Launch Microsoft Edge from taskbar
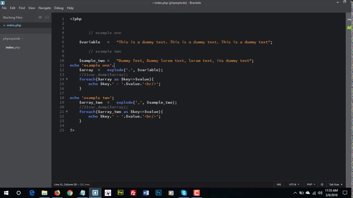Screen dimensions: 353x198 pos(32,193)
